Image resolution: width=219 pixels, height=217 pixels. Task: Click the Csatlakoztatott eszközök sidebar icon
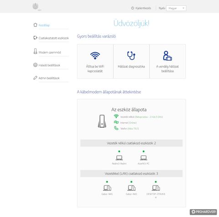pos(35,38)
